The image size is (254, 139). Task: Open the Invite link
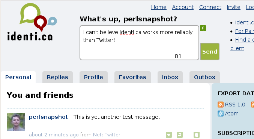coord(233,7)
